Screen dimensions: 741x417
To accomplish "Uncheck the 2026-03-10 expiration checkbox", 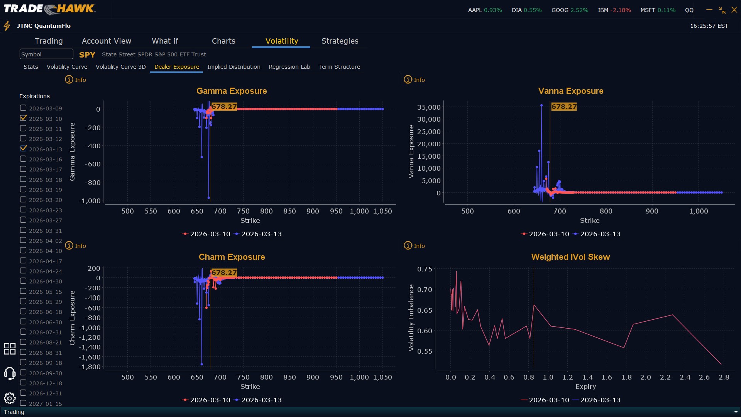I will click(x=23, y=118).
